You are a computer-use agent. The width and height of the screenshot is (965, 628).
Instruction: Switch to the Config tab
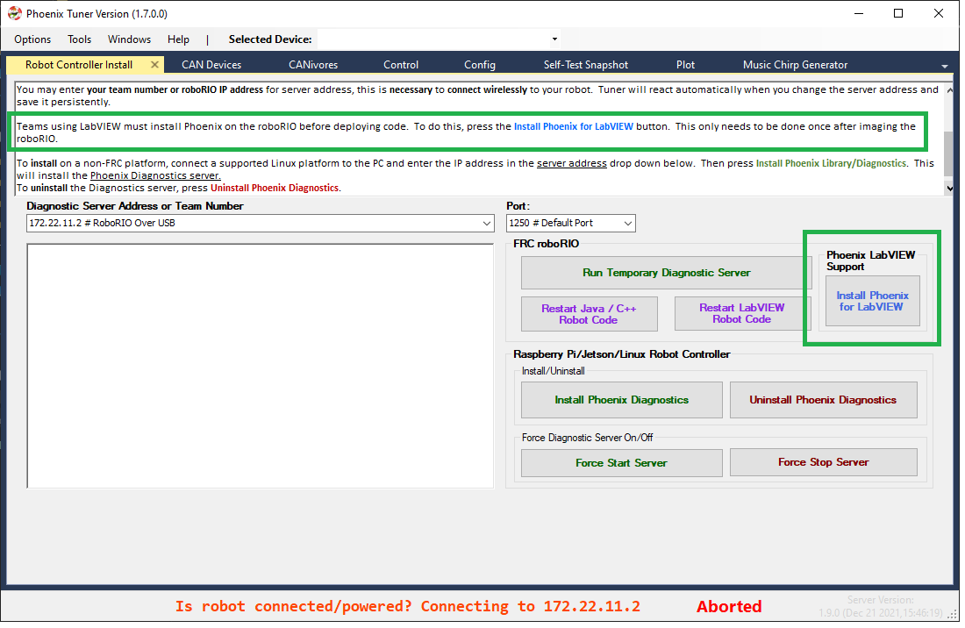tap(479, 65)
